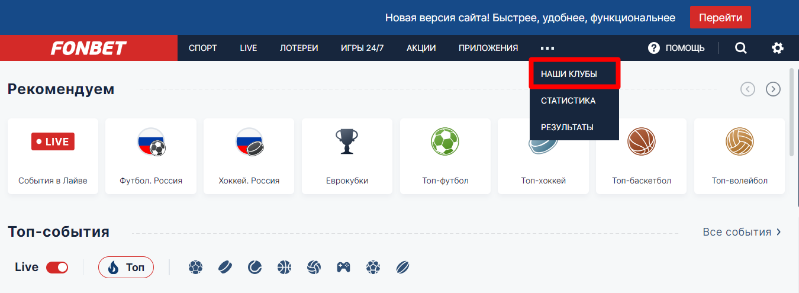This screenshot has height=293, width=799.
Task: Click the page vertical scrollbar
Action: tap(792, 112)
